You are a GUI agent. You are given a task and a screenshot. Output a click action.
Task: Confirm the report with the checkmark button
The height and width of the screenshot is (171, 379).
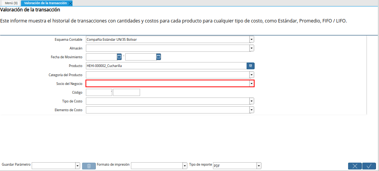pyautogui.click(x=369, y=166)
